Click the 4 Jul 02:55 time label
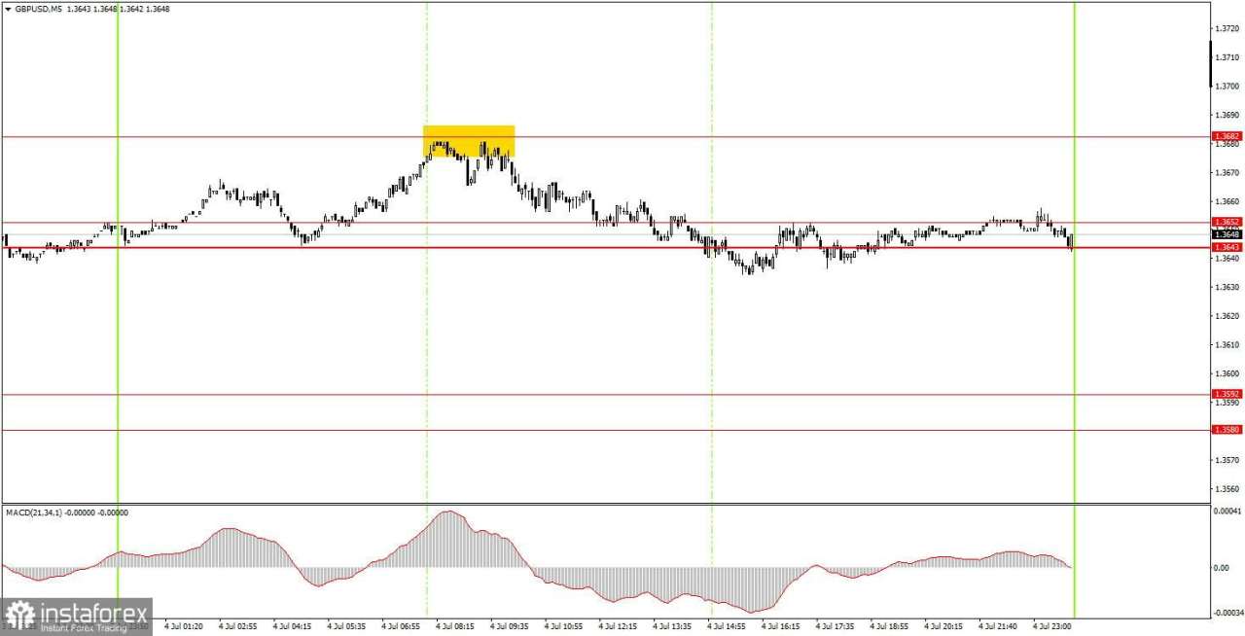1245x636 pixels. pos(237,627)
